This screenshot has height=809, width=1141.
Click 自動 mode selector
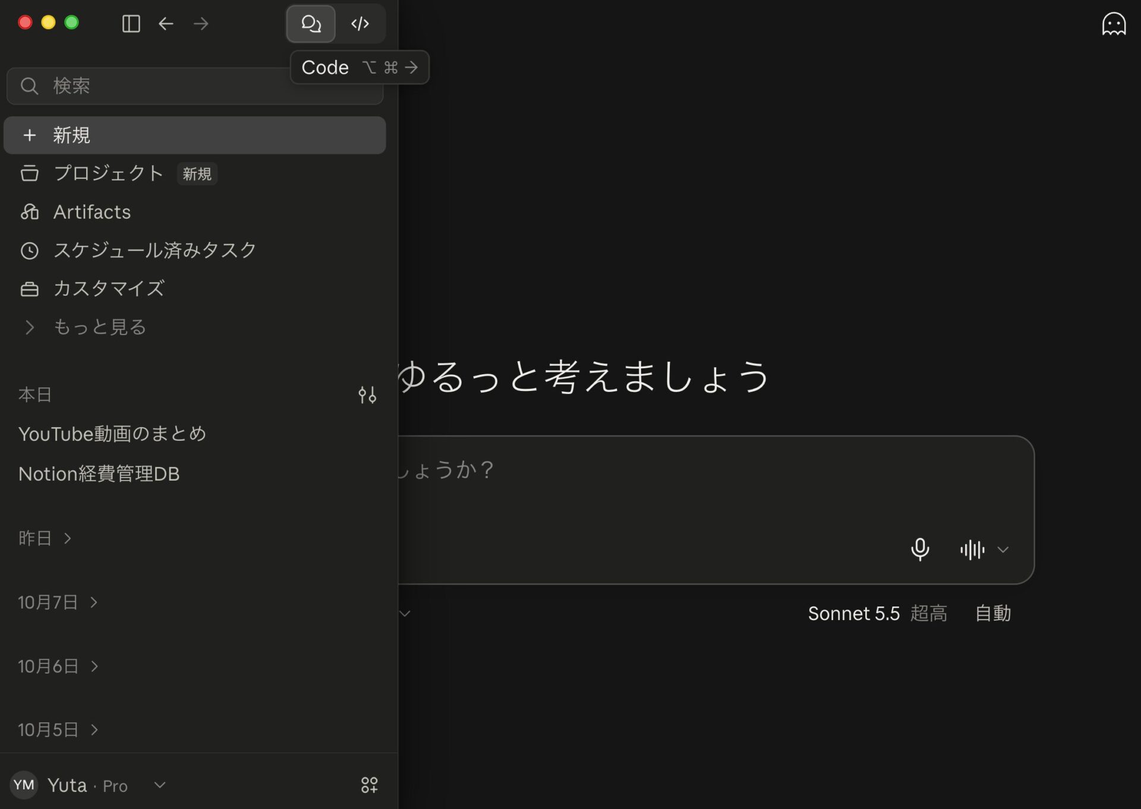(x=993, y=614)
